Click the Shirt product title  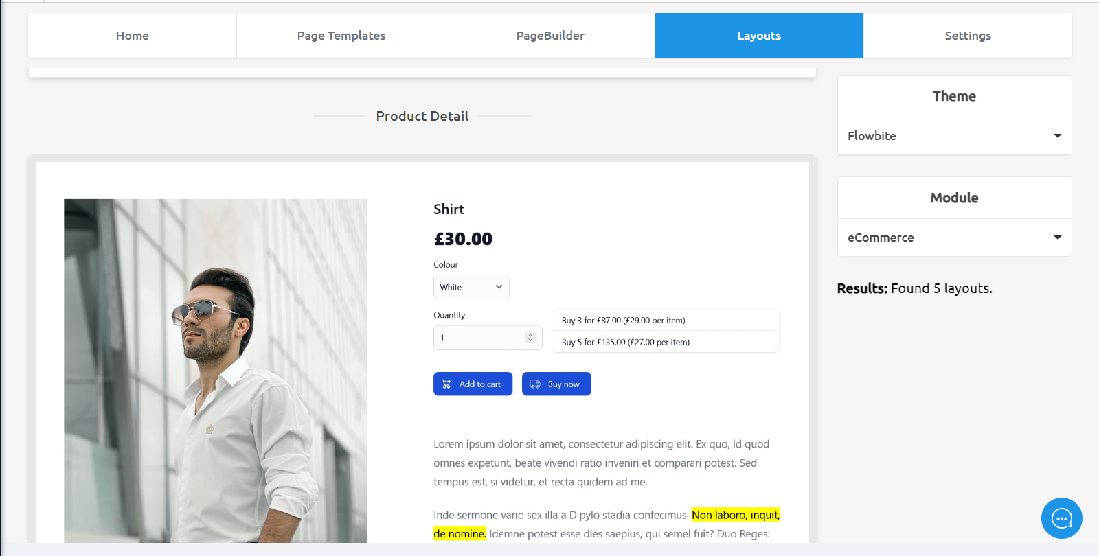click(449, 209)
